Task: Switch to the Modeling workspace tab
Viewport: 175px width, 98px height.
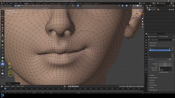Action: pos(32,4)
